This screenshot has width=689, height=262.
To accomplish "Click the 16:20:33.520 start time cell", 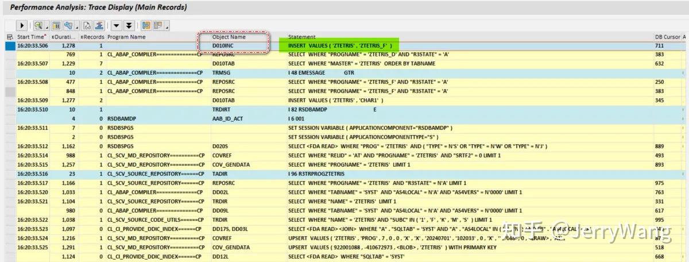I will pyautogui.click(x=33, y=191).
